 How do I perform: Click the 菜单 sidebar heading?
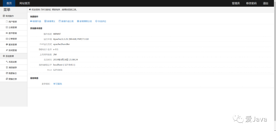click(7, 10)
